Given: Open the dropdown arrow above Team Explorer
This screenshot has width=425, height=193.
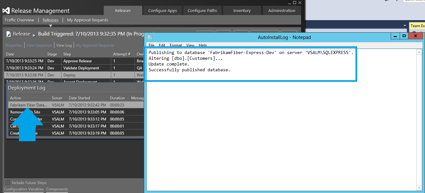Looking at the screenshot, I should (x=405, y=26).
